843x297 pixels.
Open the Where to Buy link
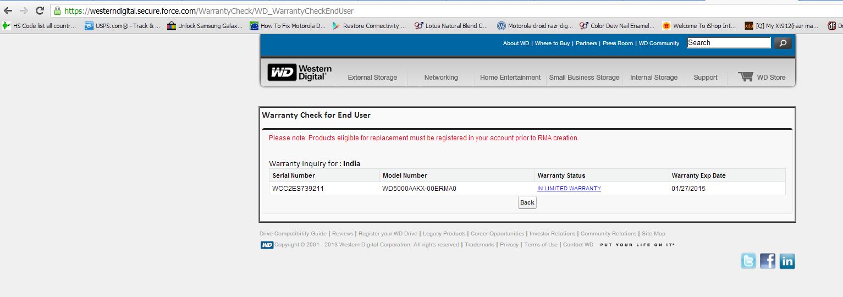pyautogui.click(x=552, y=43)
